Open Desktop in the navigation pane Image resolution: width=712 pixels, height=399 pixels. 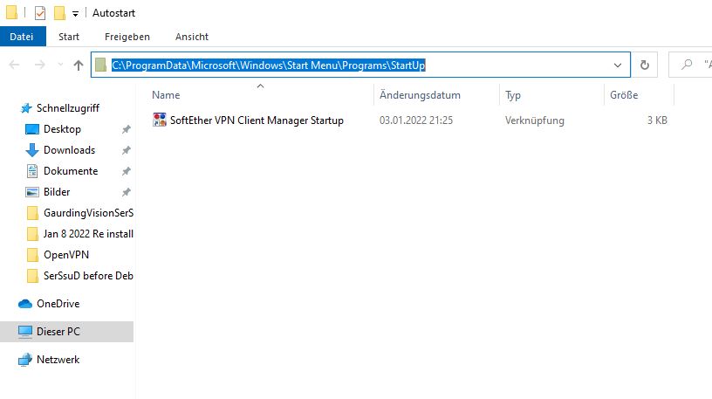(x=62, y=129)
